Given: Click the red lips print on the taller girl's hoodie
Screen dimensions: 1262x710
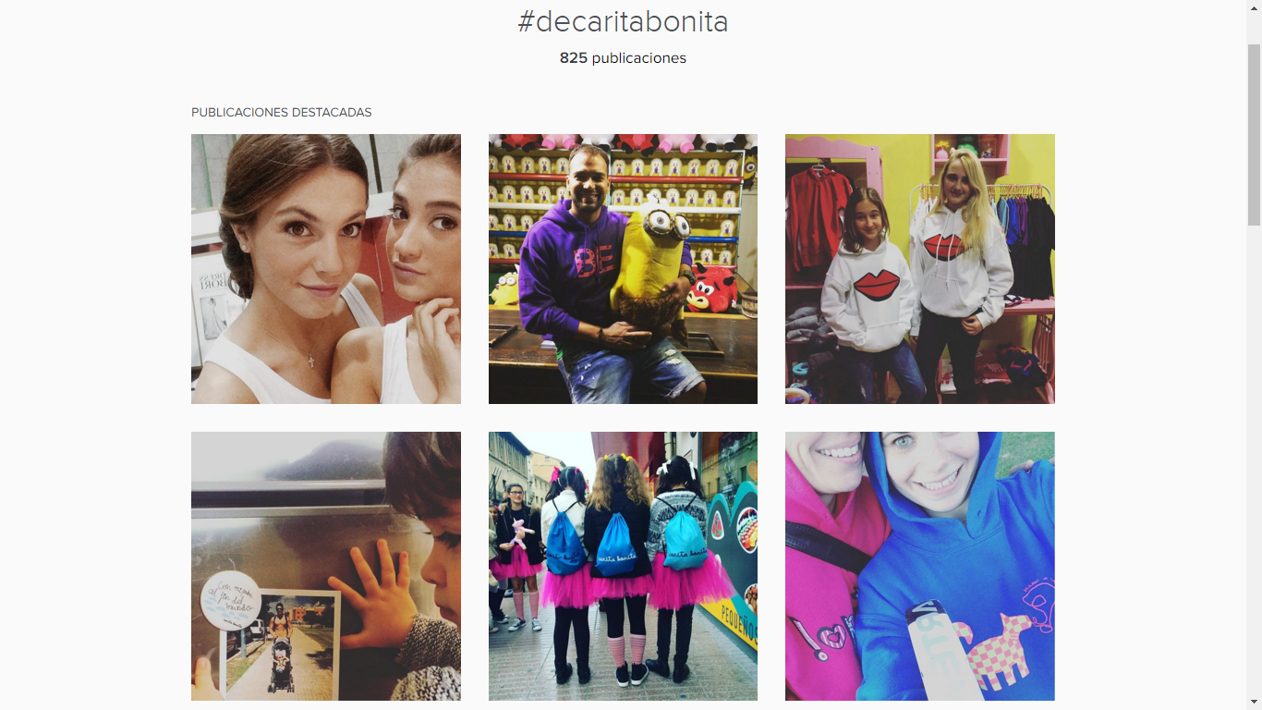Looking at the screenshot, I should point(946,247).
